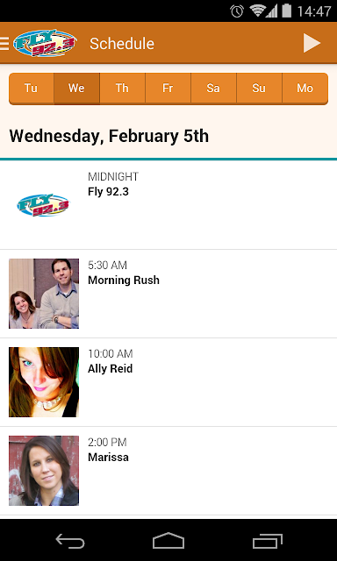The width and height of the screenshot is (337, 561).
Task: Tap the alarm icon in status bar
Action: click(x=237, y=11)
